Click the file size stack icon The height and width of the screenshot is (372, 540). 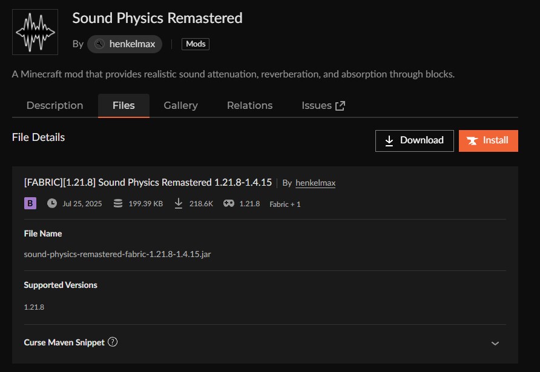118,204
